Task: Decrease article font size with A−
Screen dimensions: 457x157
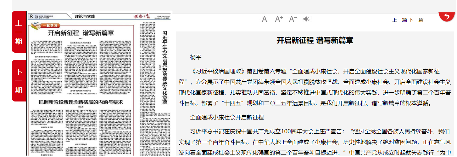Action: pyautogui.click(x=293, y=19)
